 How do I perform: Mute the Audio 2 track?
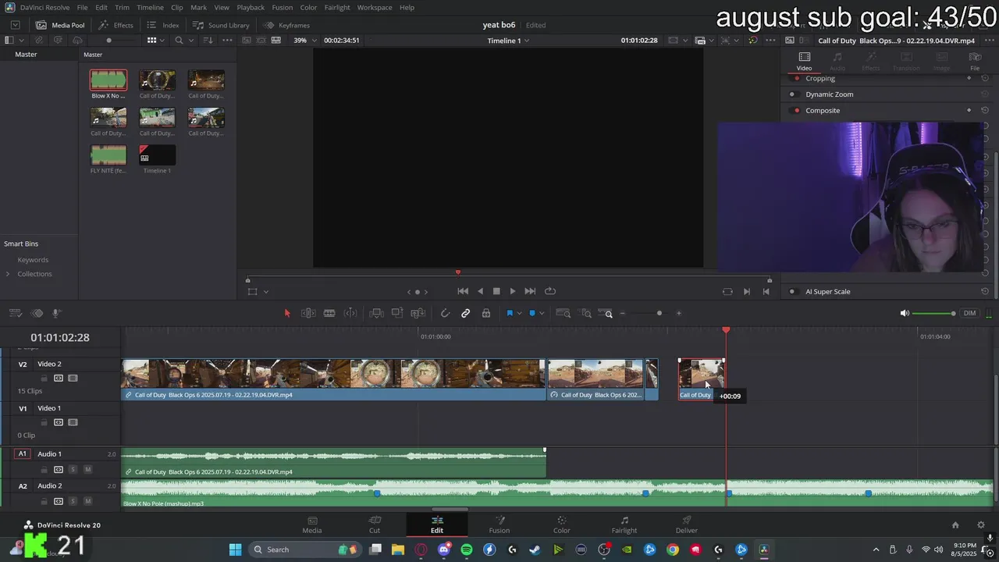coord(87,501)
